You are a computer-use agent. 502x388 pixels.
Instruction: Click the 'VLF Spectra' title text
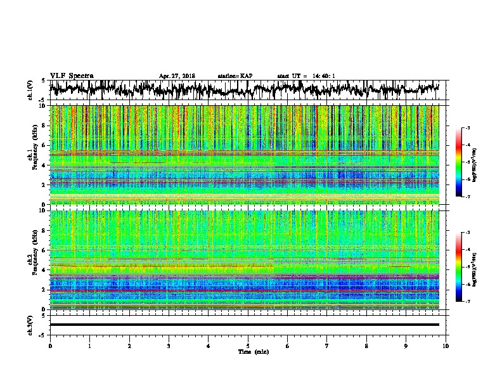click(72, 76)
